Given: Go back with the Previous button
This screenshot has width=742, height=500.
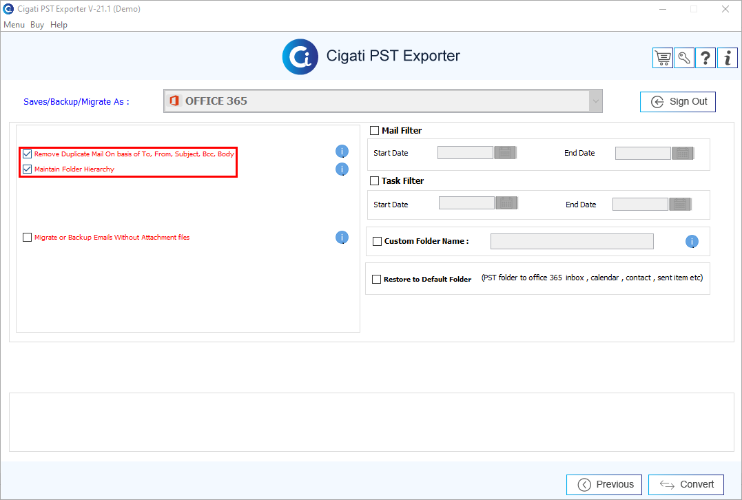Looking at the screenshot, I should click(604, 484).
